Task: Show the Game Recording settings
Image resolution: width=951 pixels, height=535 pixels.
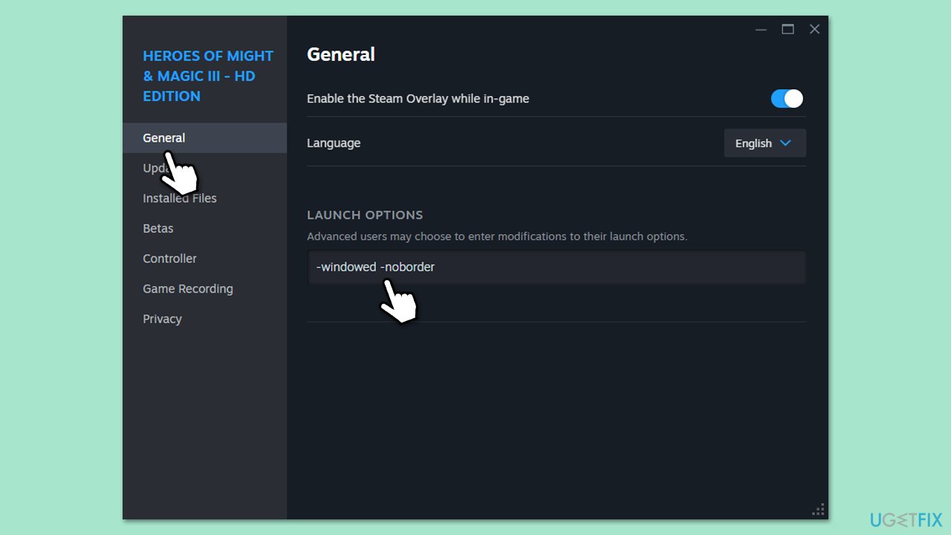Action: pos(188,289)
